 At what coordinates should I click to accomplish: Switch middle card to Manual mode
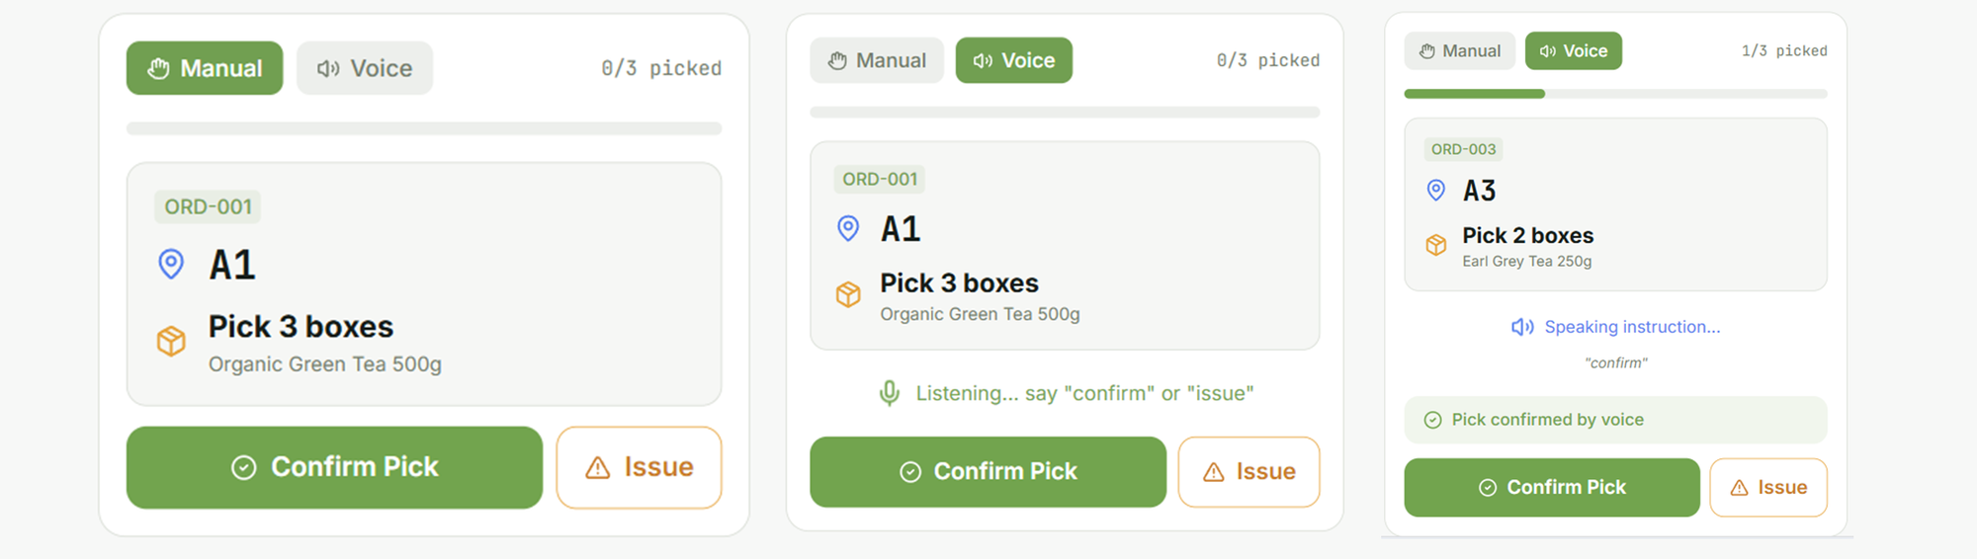point(877,60)
